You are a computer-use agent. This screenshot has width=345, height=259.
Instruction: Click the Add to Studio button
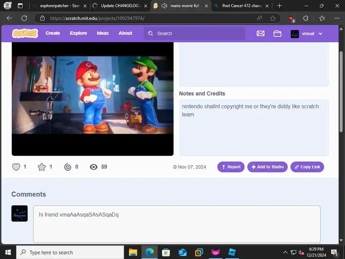coord(267,167)
